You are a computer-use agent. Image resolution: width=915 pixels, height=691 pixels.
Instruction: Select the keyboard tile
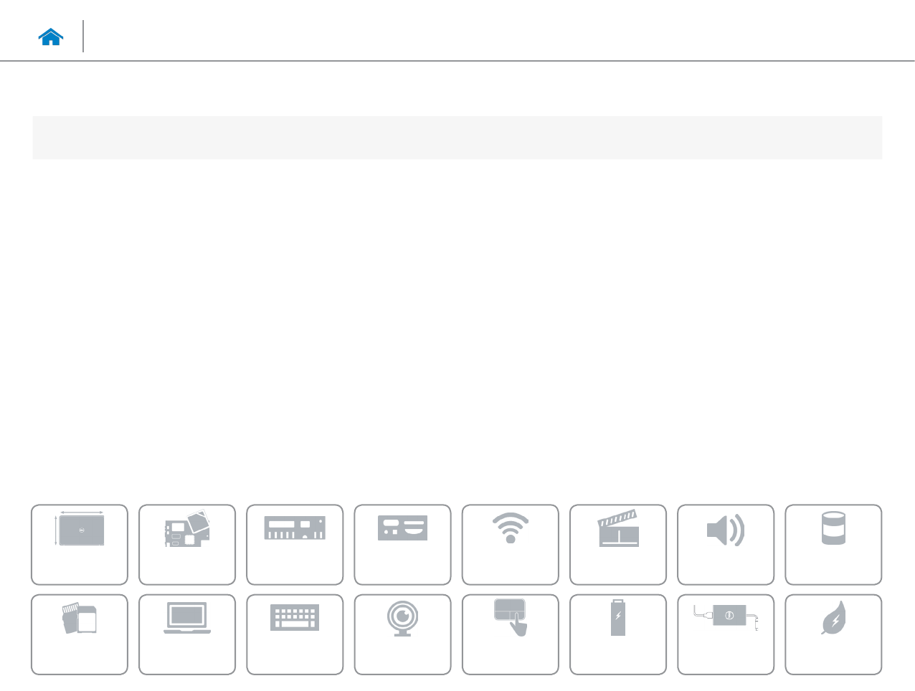(295, 634)
